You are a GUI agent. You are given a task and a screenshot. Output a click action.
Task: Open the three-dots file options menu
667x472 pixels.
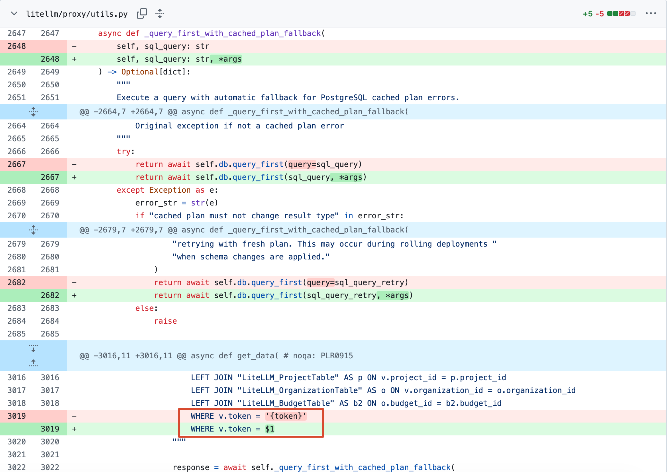click(x=651, y=13)
